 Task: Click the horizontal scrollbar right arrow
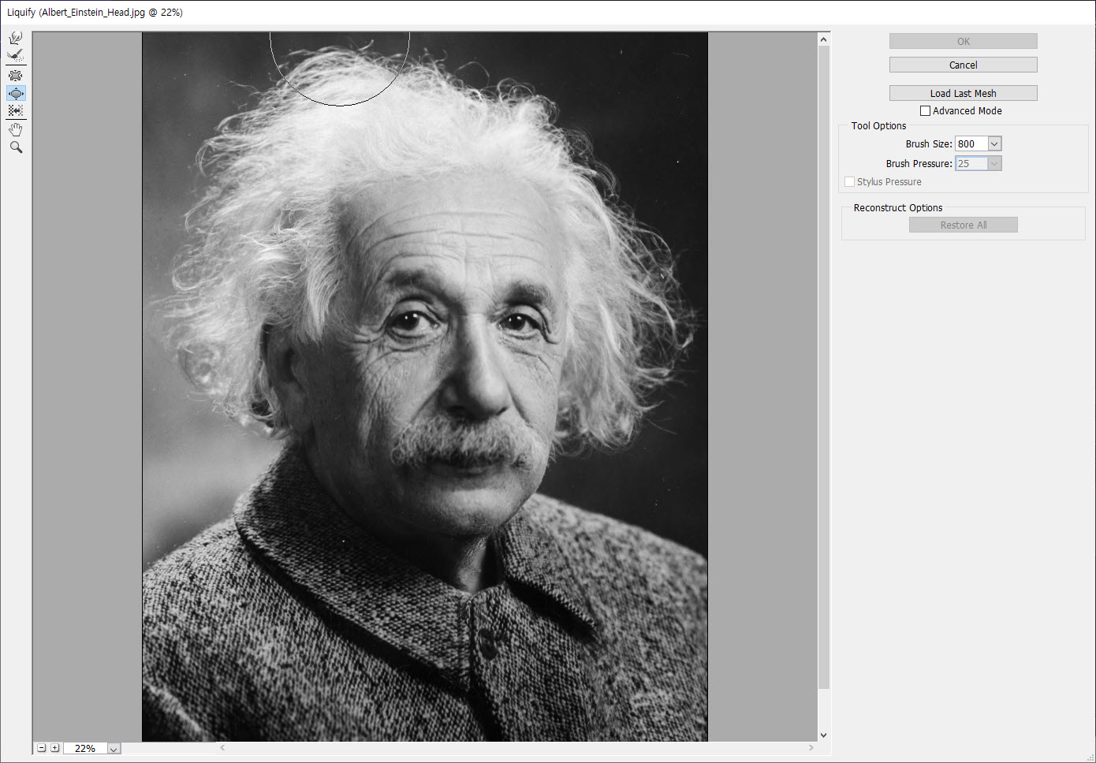coord(811,748)
